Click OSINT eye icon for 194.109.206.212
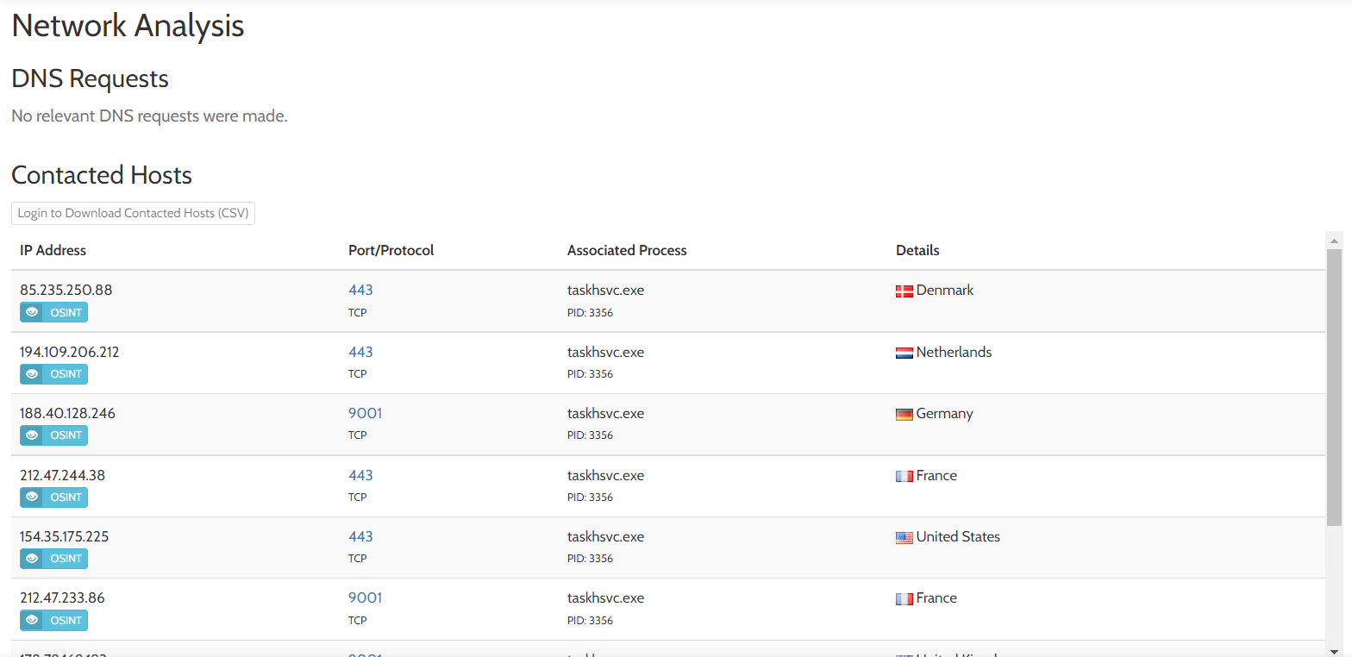 (32, 374)
